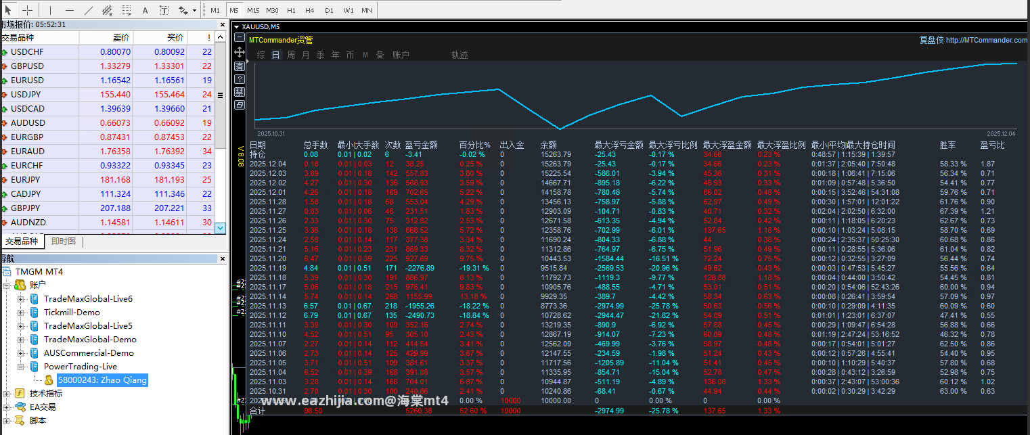Click the arrows objects tool

(183, 10)
